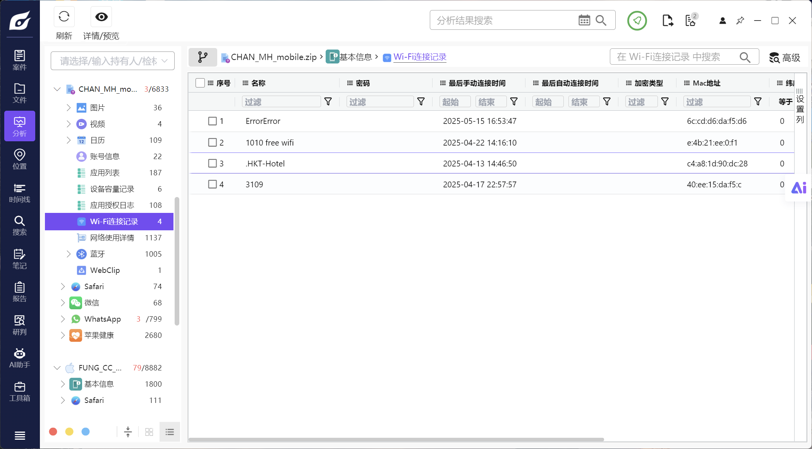Open the task list icon with badge 2

691,20
